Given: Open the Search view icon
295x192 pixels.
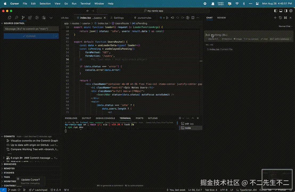Looking at the screenshot, I should [16, 18].
